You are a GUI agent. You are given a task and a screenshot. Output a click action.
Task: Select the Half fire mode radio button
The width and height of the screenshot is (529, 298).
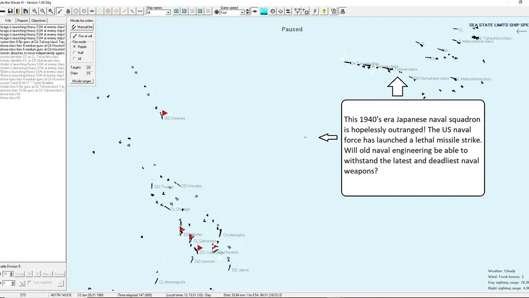[x=75, y=53]
